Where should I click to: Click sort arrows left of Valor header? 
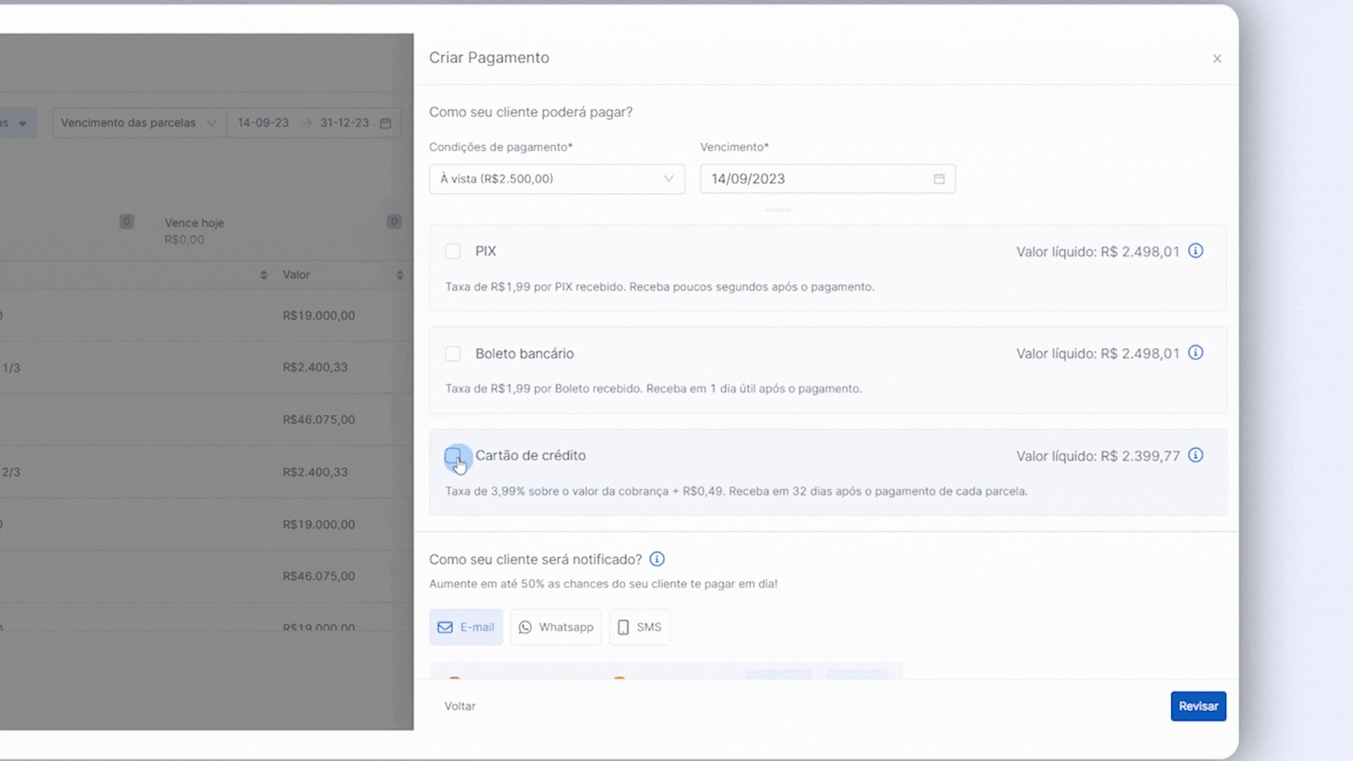point(264,276)
